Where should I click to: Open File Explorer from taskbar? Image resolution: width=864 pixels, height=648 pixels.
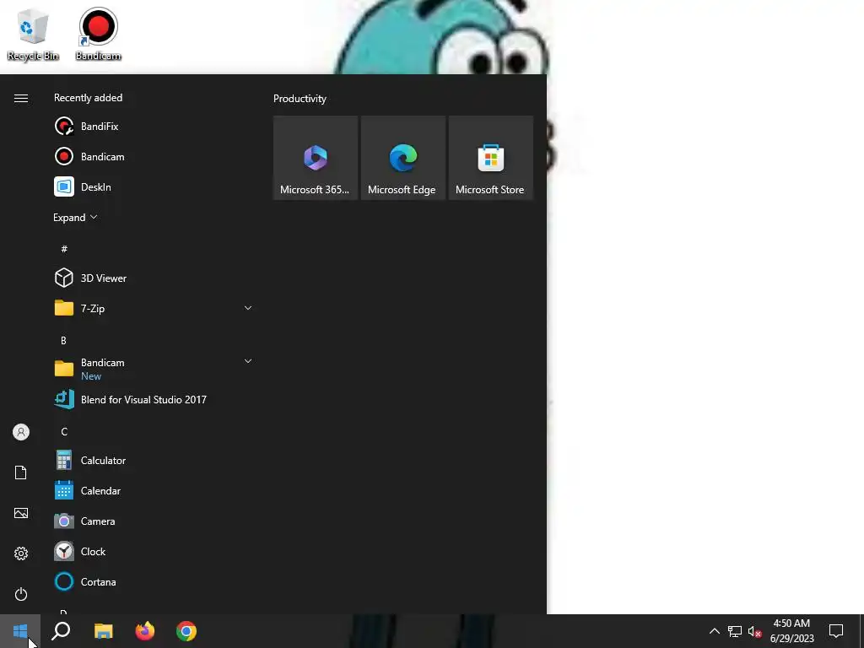click(x=103, y=631)
